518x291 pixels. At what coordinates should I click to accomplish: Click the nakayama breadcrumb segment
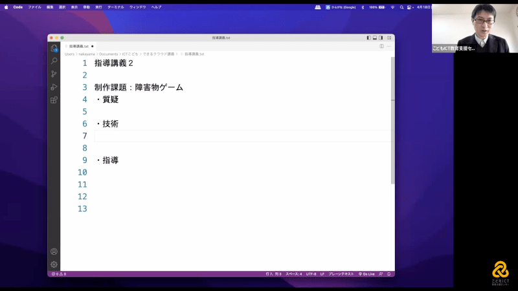pos(87,54)
